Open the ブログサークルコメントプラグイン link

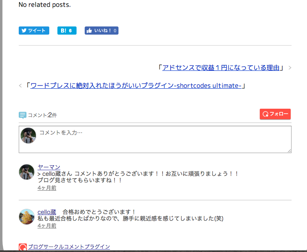(x=69, y=247)
